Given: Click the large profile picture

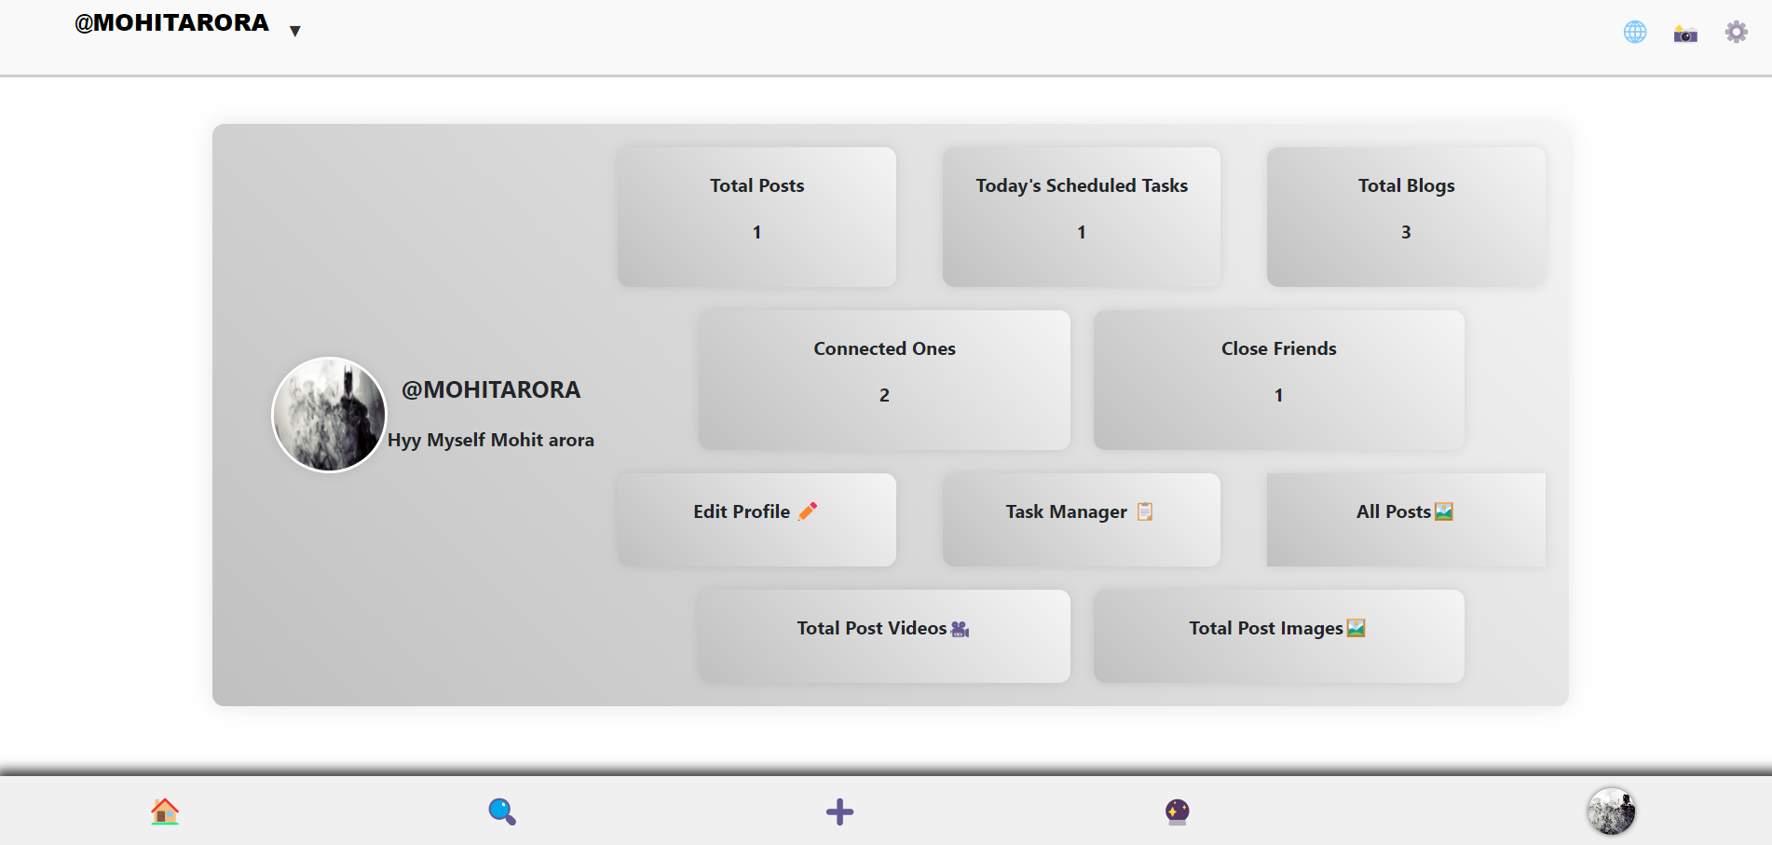Looking at the screenshot, I should (329, 415).
